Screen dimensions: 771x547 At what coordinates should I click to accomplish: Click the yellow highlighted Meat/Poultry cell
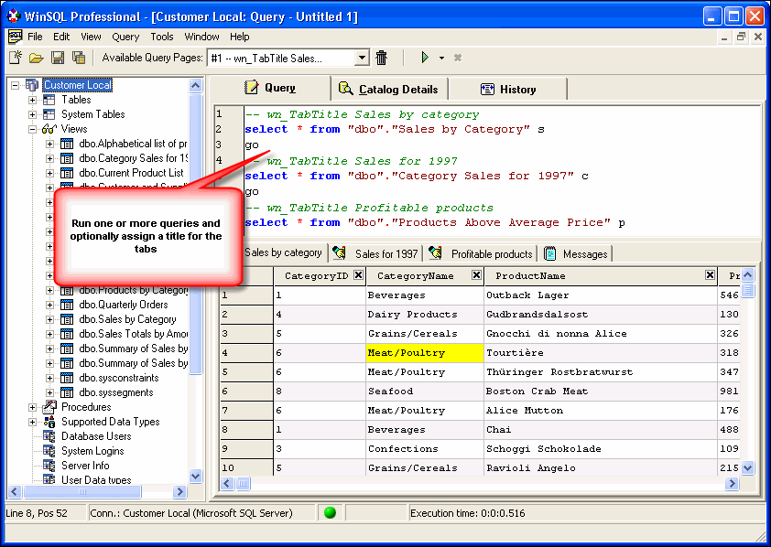[425, 352]
